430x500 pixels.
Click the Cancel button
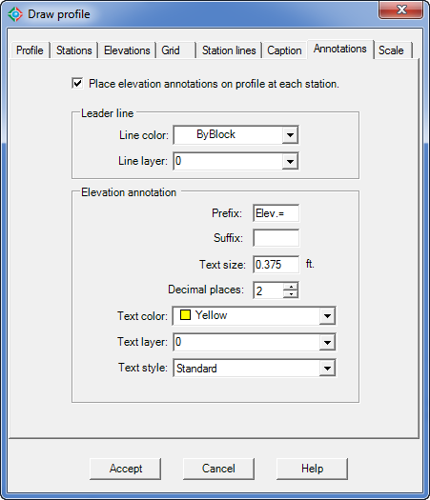click(218, 469)
